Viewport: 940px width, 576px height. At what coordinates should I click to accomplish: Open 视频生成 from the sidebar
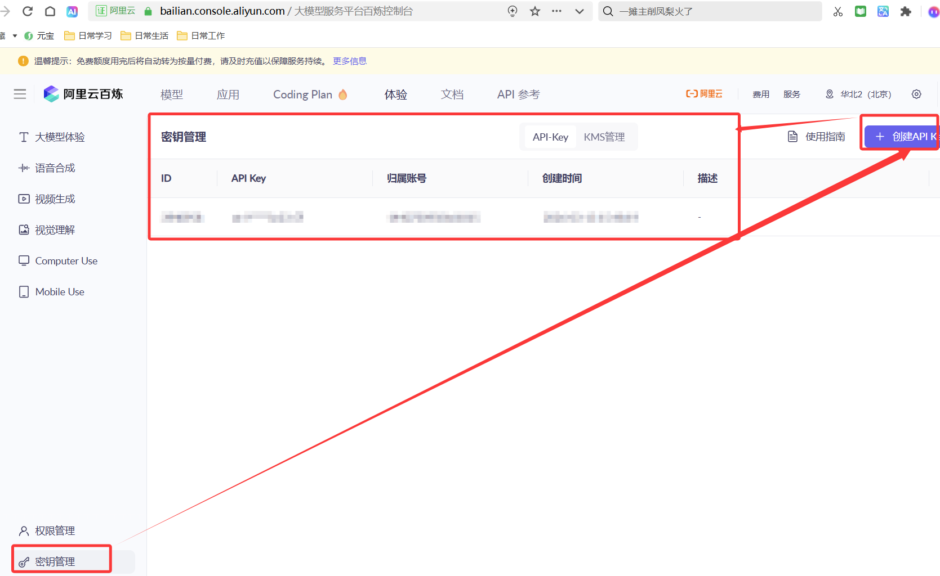23,199
